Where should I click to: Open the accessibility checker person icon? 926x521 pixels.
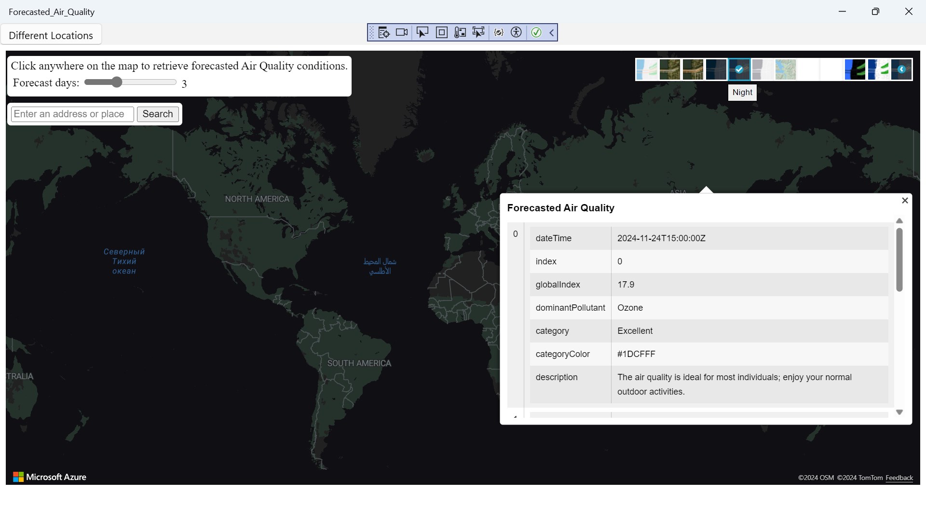coord(516,32)
